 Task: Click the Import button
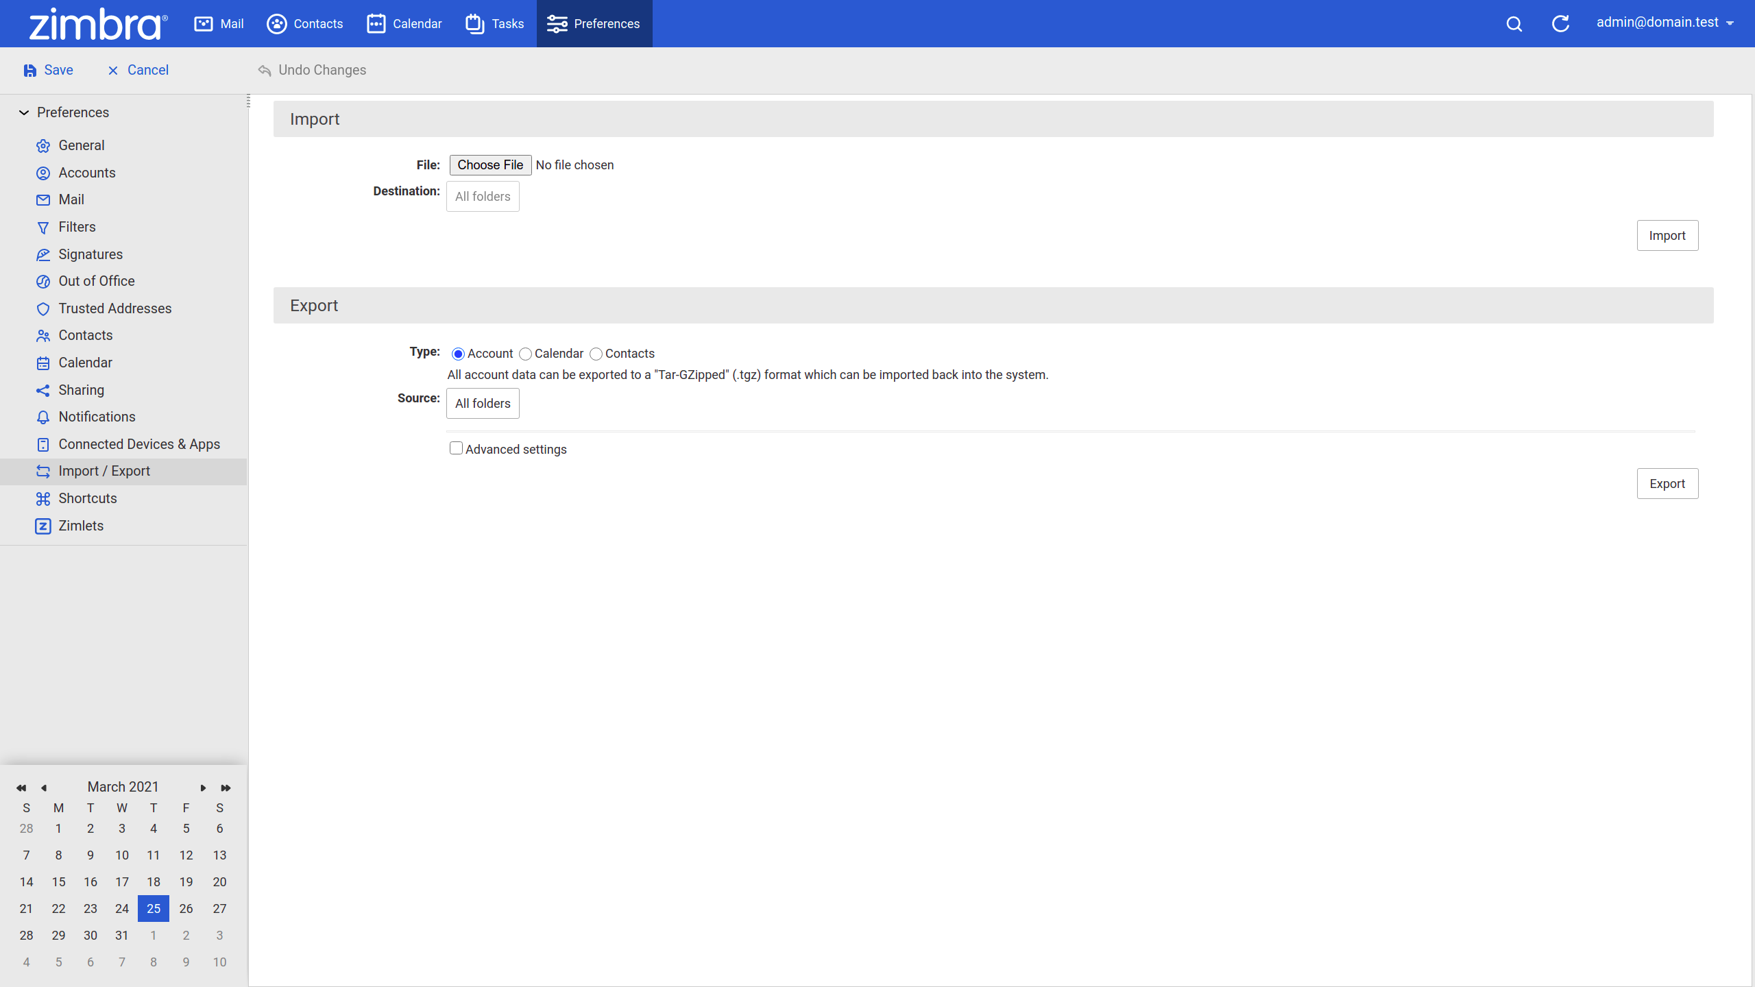[x=1667, y=235]
